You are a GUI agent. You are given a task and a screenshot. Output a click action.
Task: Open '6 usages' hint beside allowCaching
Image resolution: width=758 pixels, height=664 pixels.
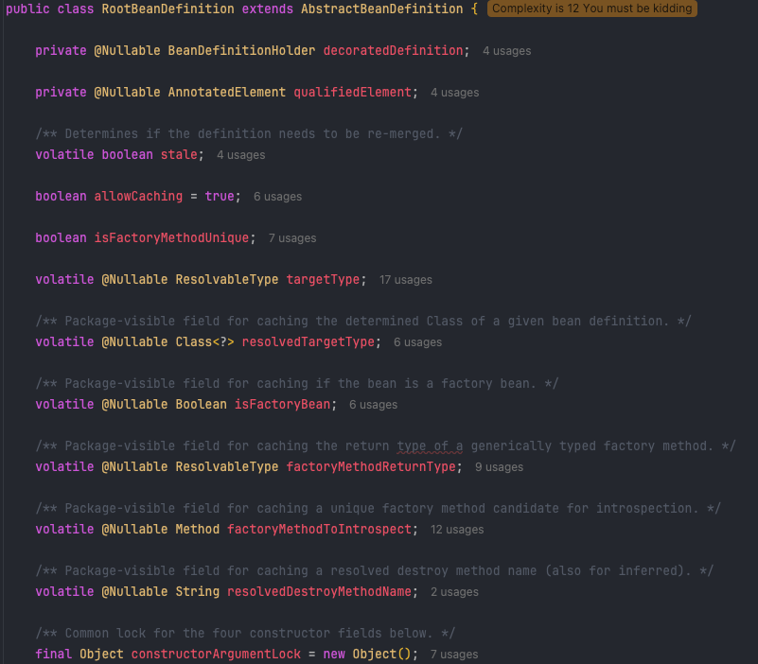[x=277, y=197]
